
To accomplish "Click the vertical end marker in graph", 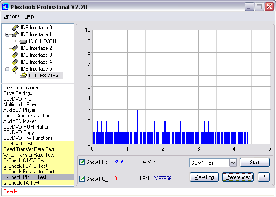I will pyautogui.click(x=248, y=87).
